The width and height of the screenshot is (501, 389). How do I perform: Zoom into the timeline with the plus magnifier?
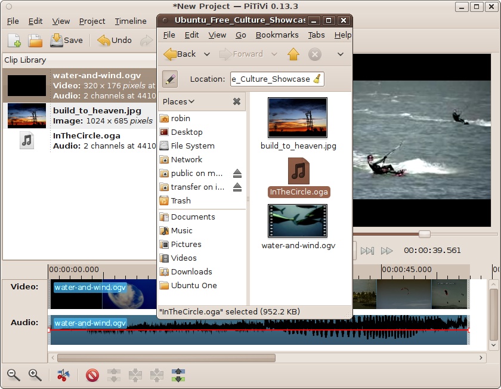pyautogui.click(x=34, y=375)
